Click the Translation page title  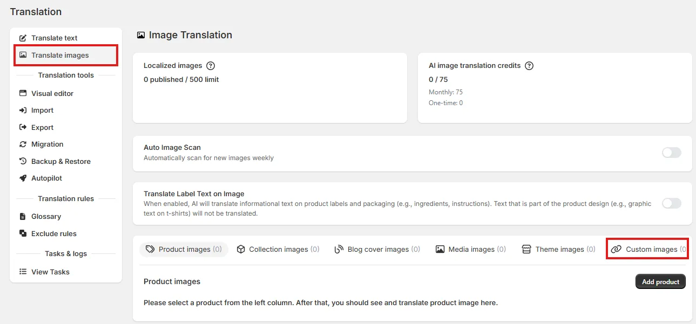click(x=36, y=12)
